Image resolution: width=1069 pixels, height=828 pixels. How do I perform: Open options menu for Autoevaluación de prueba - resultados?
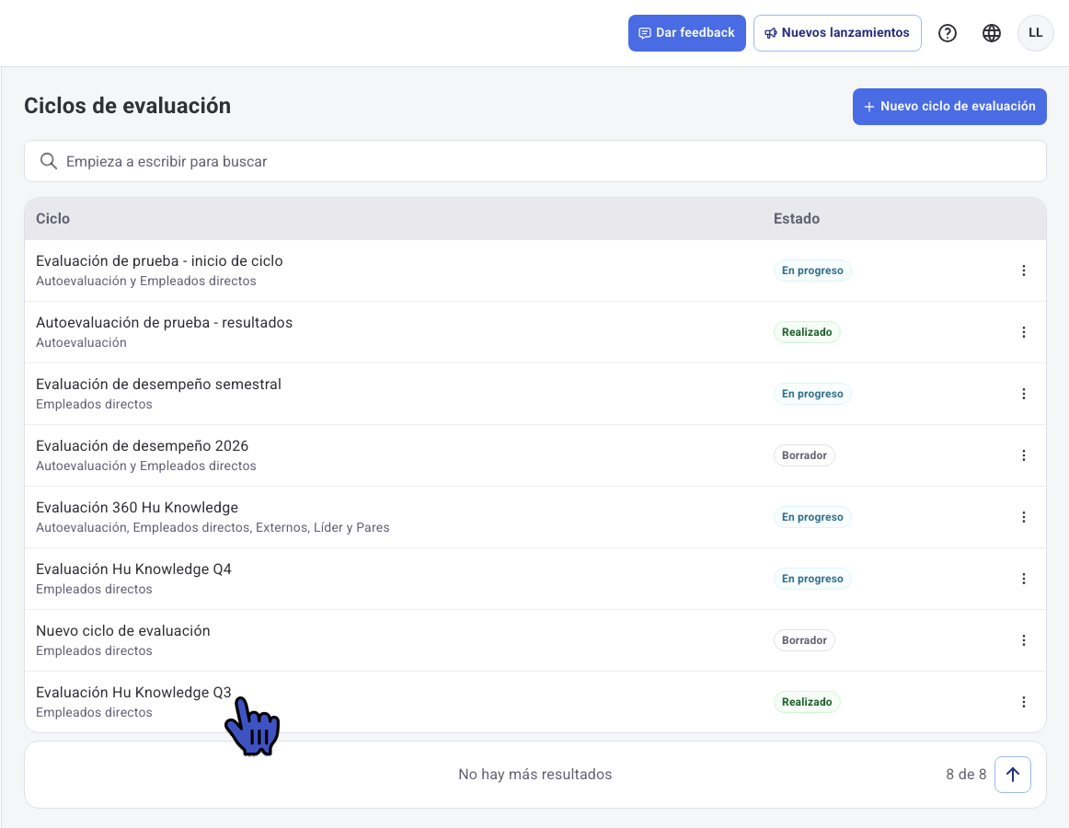1023,332
